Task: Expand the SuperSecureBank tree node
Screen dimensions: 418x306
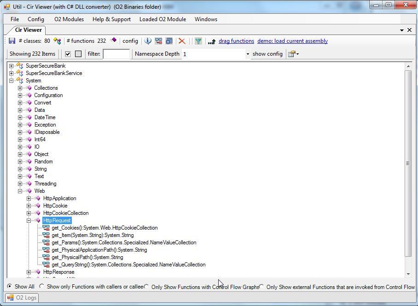Action: (x=12, y=66)
